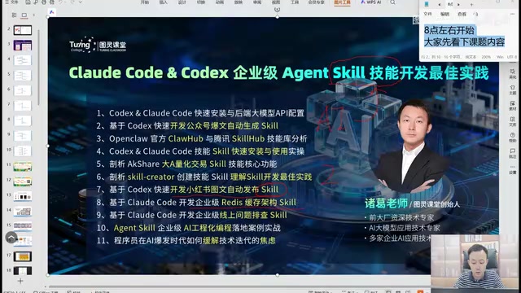The width and height of the screenshot is (521, 293).
Task: Open the 帮助 icon in right sidebar
Action: 513,138
